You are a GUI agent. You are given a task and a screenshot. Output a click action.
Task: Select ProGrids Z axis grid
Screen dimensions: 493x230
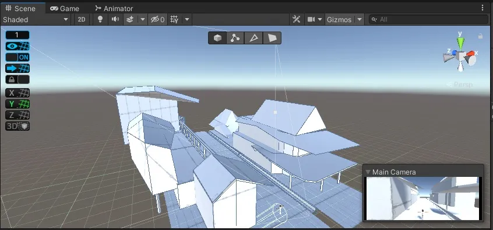[17, 115]
